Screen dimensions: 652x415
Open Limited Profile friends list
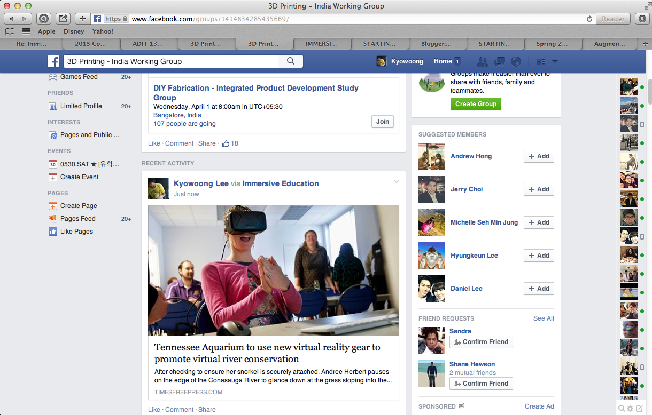[81, 106]
